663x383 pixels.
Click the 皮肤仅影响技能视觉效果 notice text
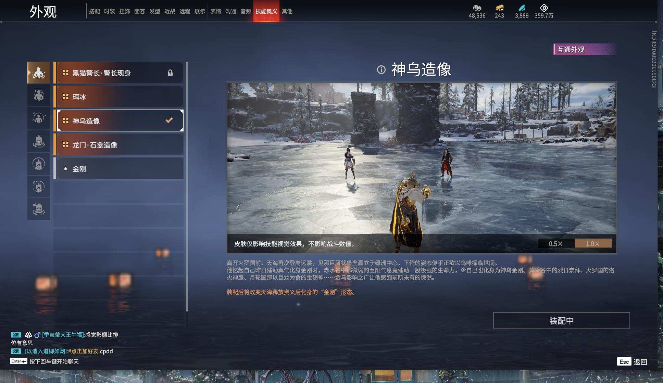(x=296, y=244)
